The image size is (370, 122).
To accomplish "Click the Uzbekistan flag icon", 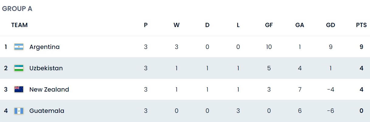I will (19, 68).
